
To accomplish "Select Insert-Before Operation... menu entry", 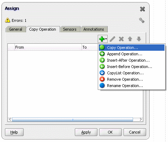I will (132, 67).
